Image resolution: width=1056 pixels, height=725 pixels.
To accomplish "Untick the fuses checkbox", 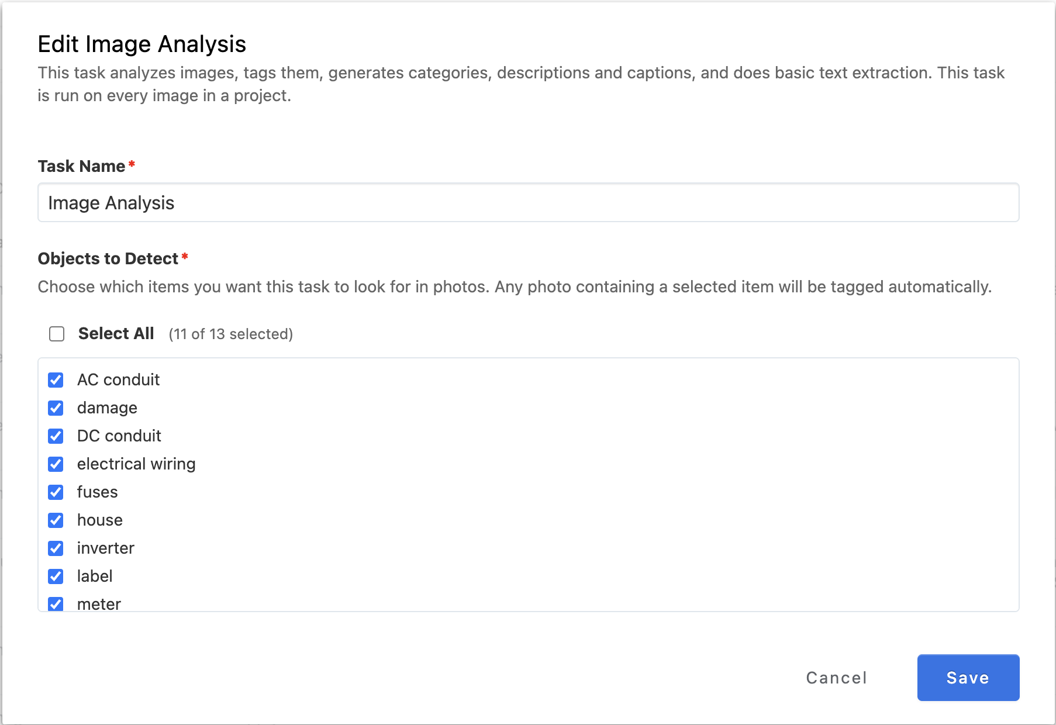I will pos(56,492).
